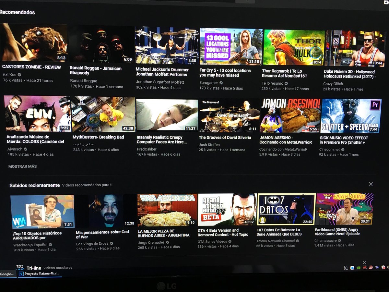
Task: Open Thor Ragnarok Hulk thumbnail
Action: click(x=294, y=48)
